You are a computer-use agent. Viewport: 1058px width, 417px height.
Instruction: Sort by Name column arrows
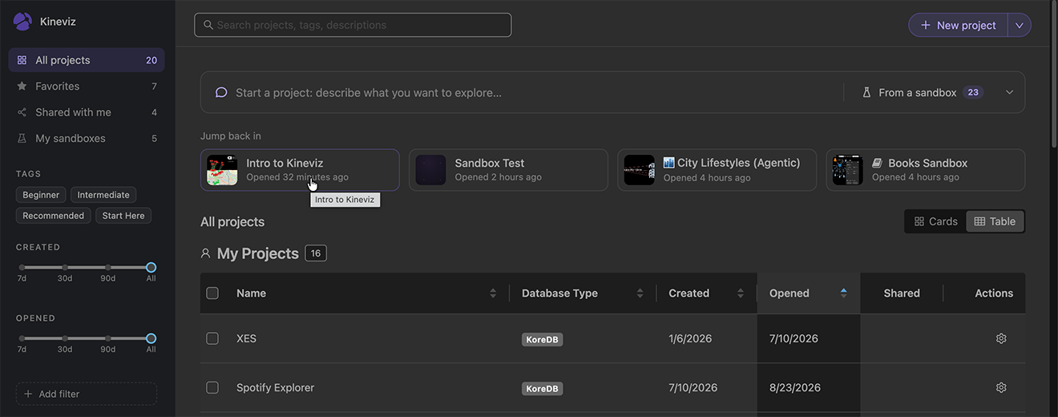point(493,294)
